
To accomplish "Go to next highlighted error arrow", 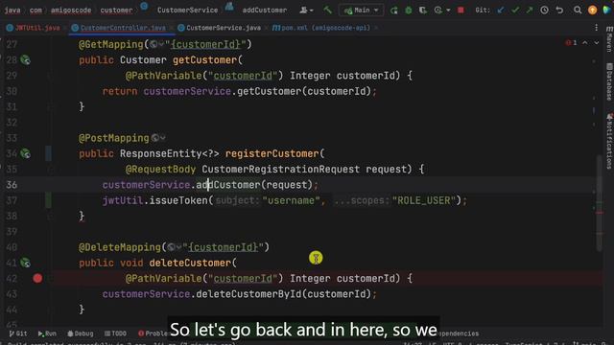I will (597, 42).
